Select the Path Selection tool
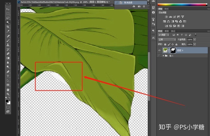This screenshot has height=136, width=210. point(8,80)
